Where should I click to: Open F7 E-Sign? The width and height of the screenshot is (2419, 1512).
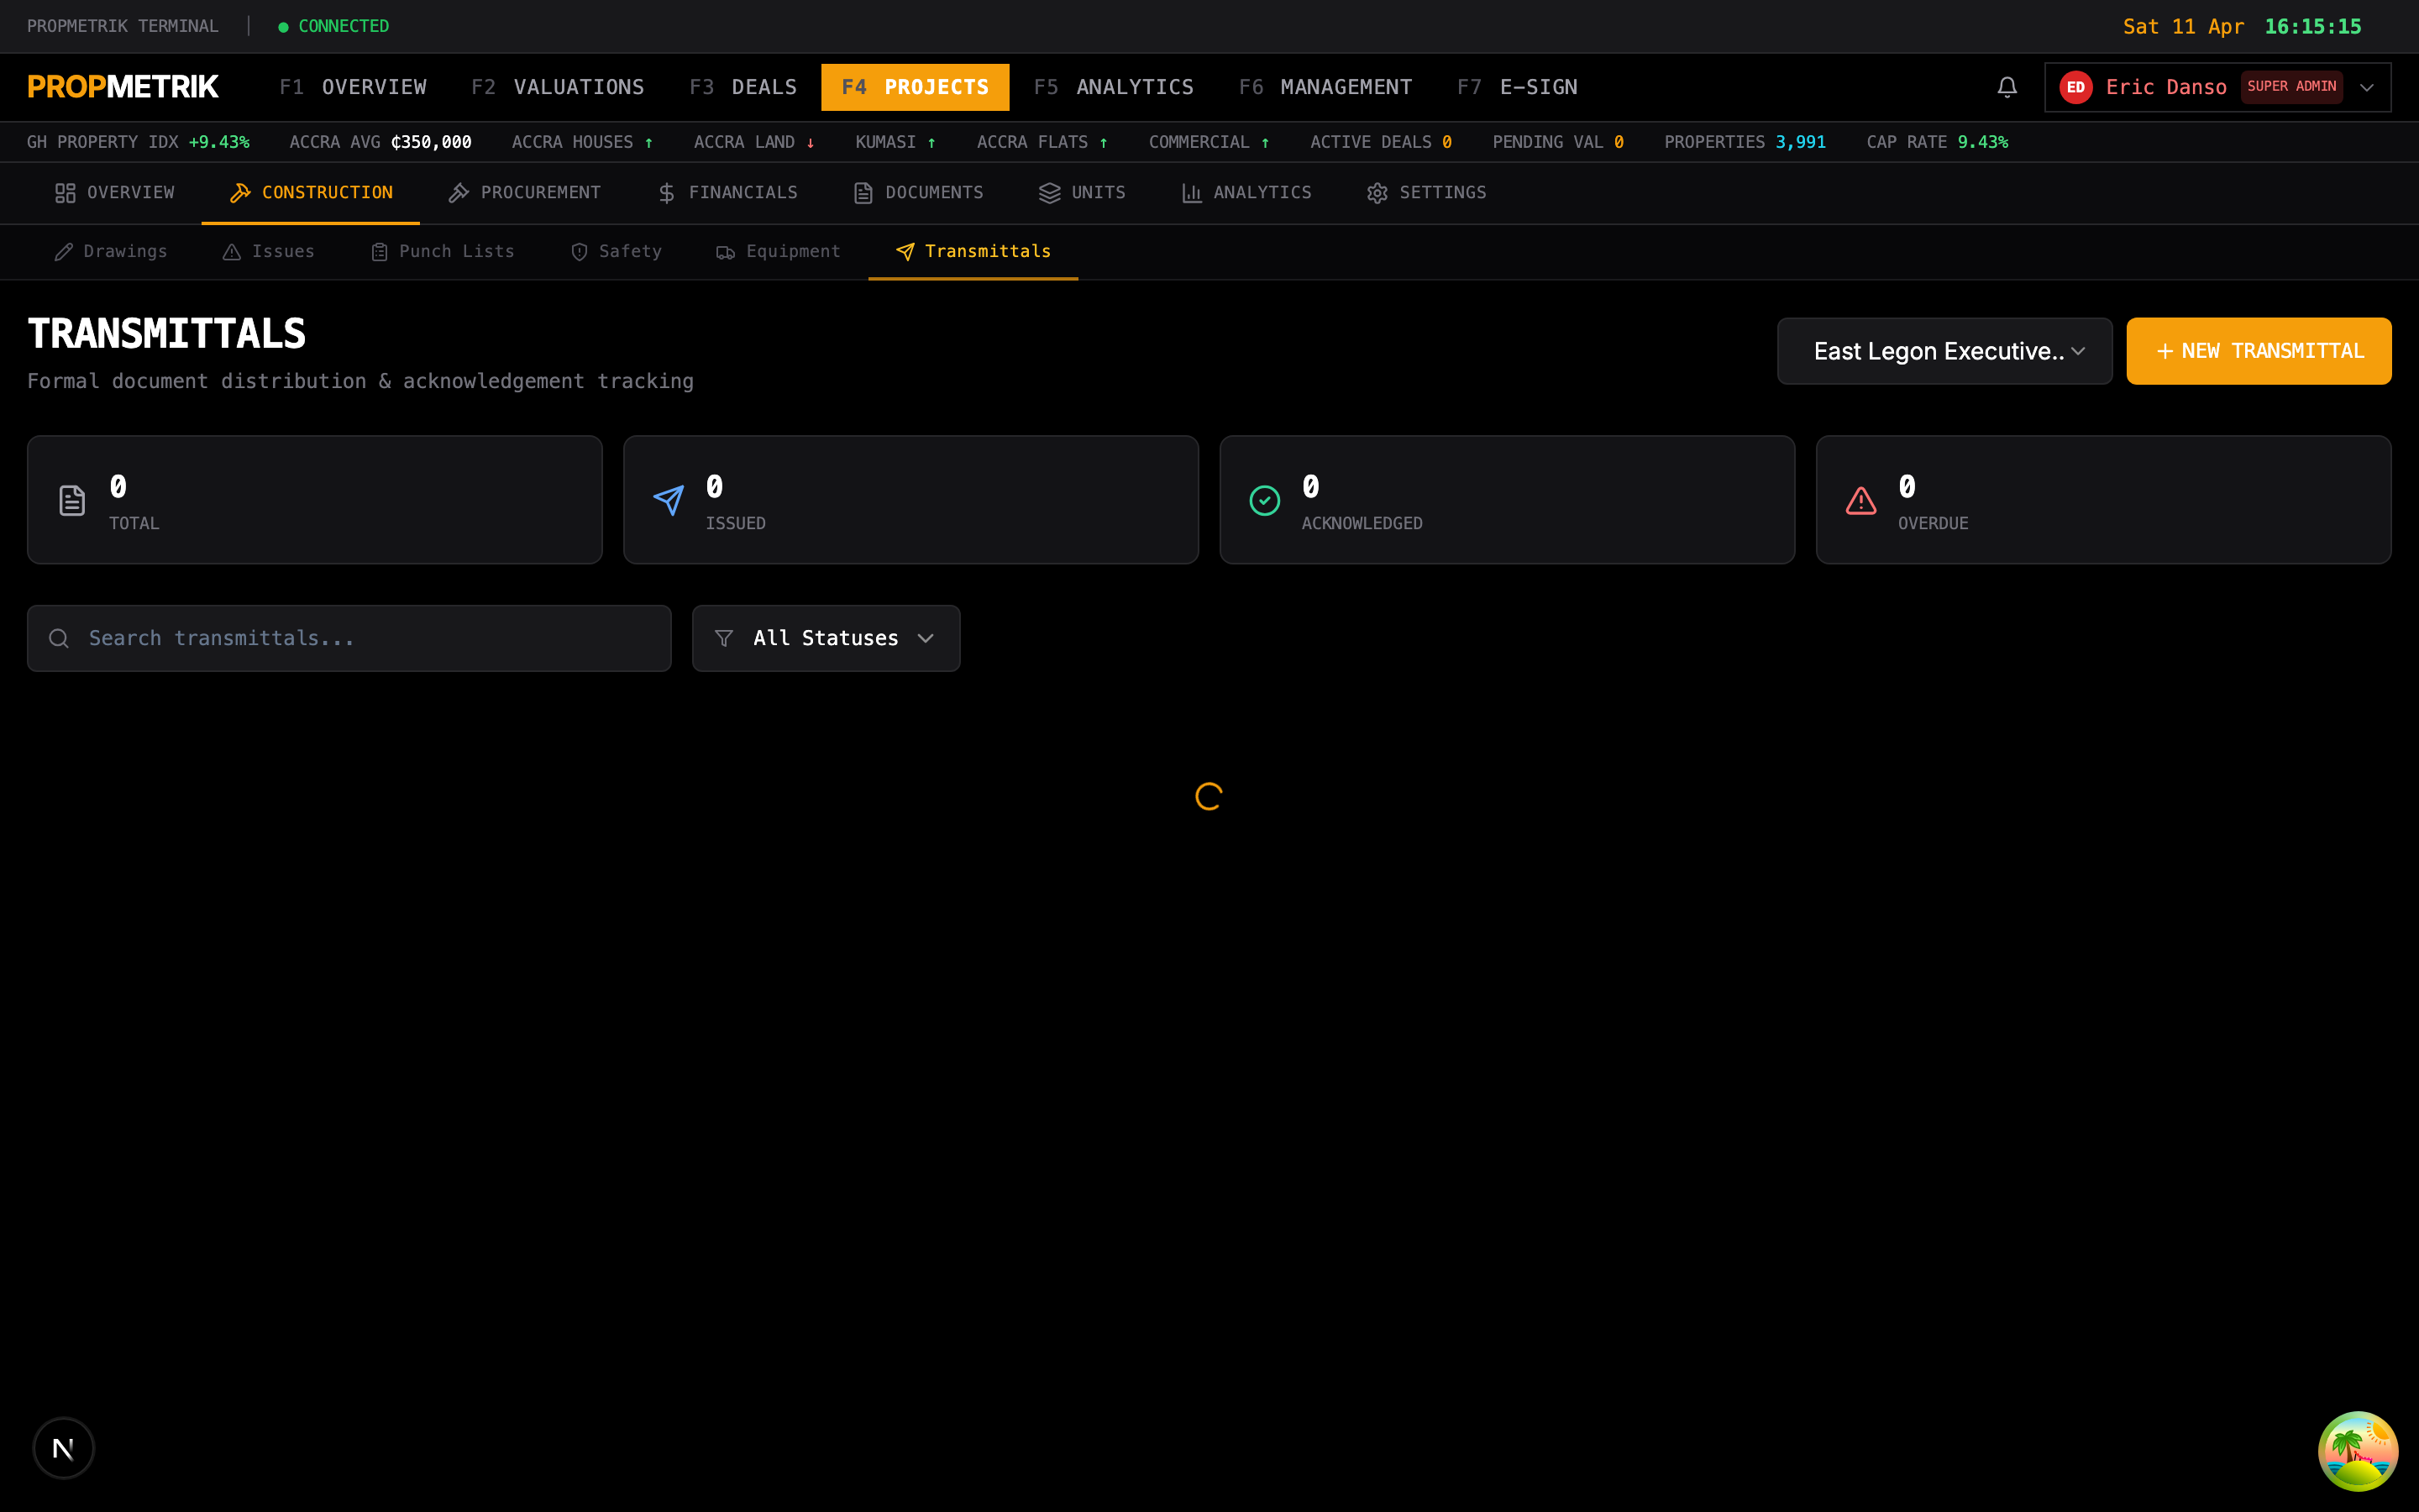coord(1516,87)
